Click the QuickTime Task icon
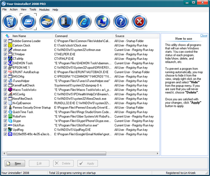Screen dimensions: 210x176 pos(10,112)
